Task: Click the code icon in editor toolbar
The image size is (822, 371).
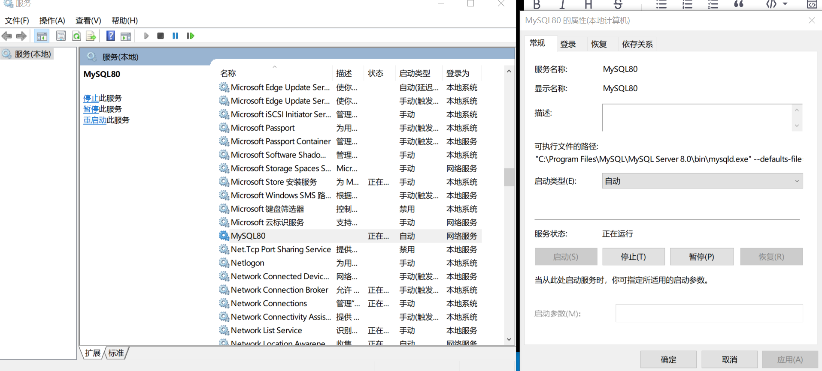Action: pos(771,4)
